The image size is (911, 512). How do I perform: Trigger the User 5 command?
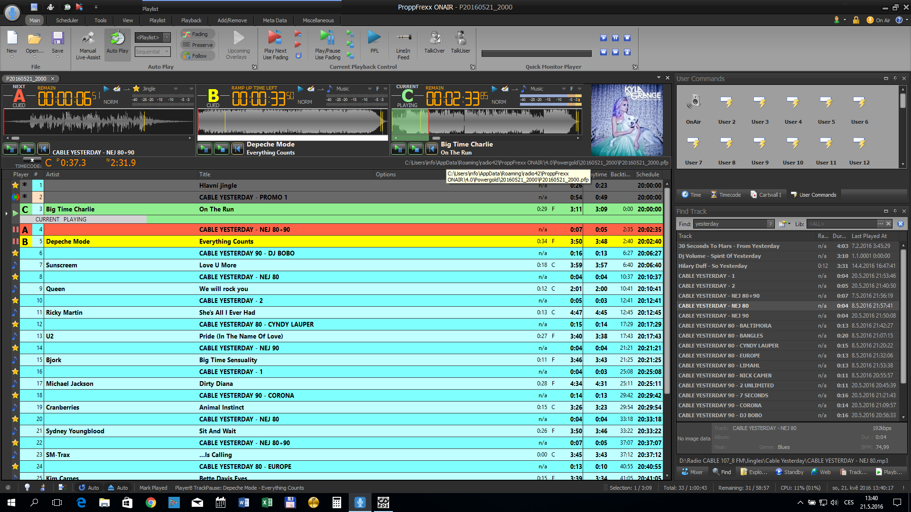(826, 109)
